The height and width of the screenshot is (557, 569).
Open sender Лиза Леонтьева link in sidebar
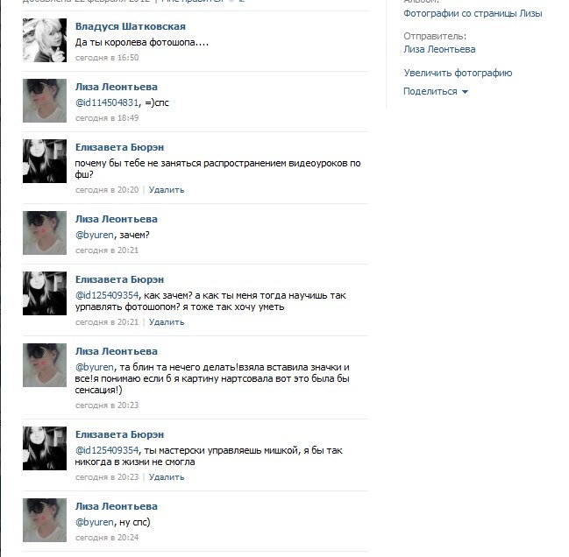439,49
